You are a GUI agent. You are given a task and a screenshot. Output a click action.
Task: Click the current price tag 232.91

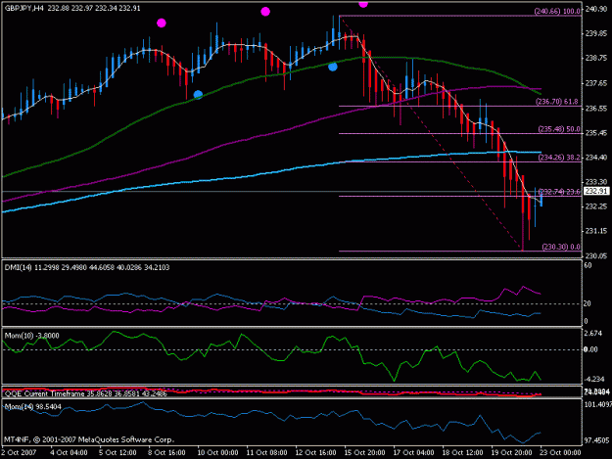[x=596, y=191]
